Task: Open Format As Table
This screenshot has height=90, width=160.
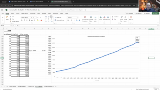Action: click(91, 19)
